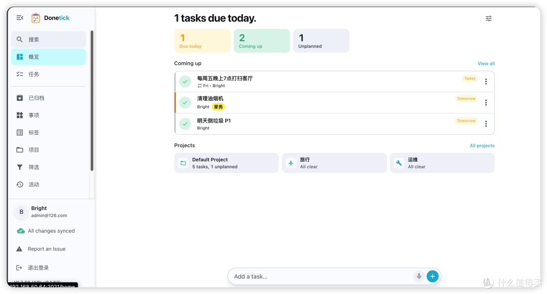Mark 清理油烟机 task as complete
Viewport: 547px width, 294px height.
(x=185, y=103)
